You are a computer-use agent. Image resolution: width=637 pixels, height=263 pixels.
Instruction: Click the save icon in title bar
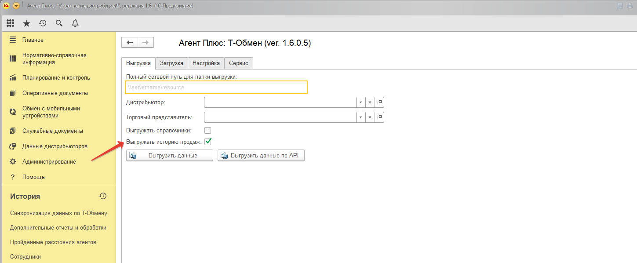620,6
